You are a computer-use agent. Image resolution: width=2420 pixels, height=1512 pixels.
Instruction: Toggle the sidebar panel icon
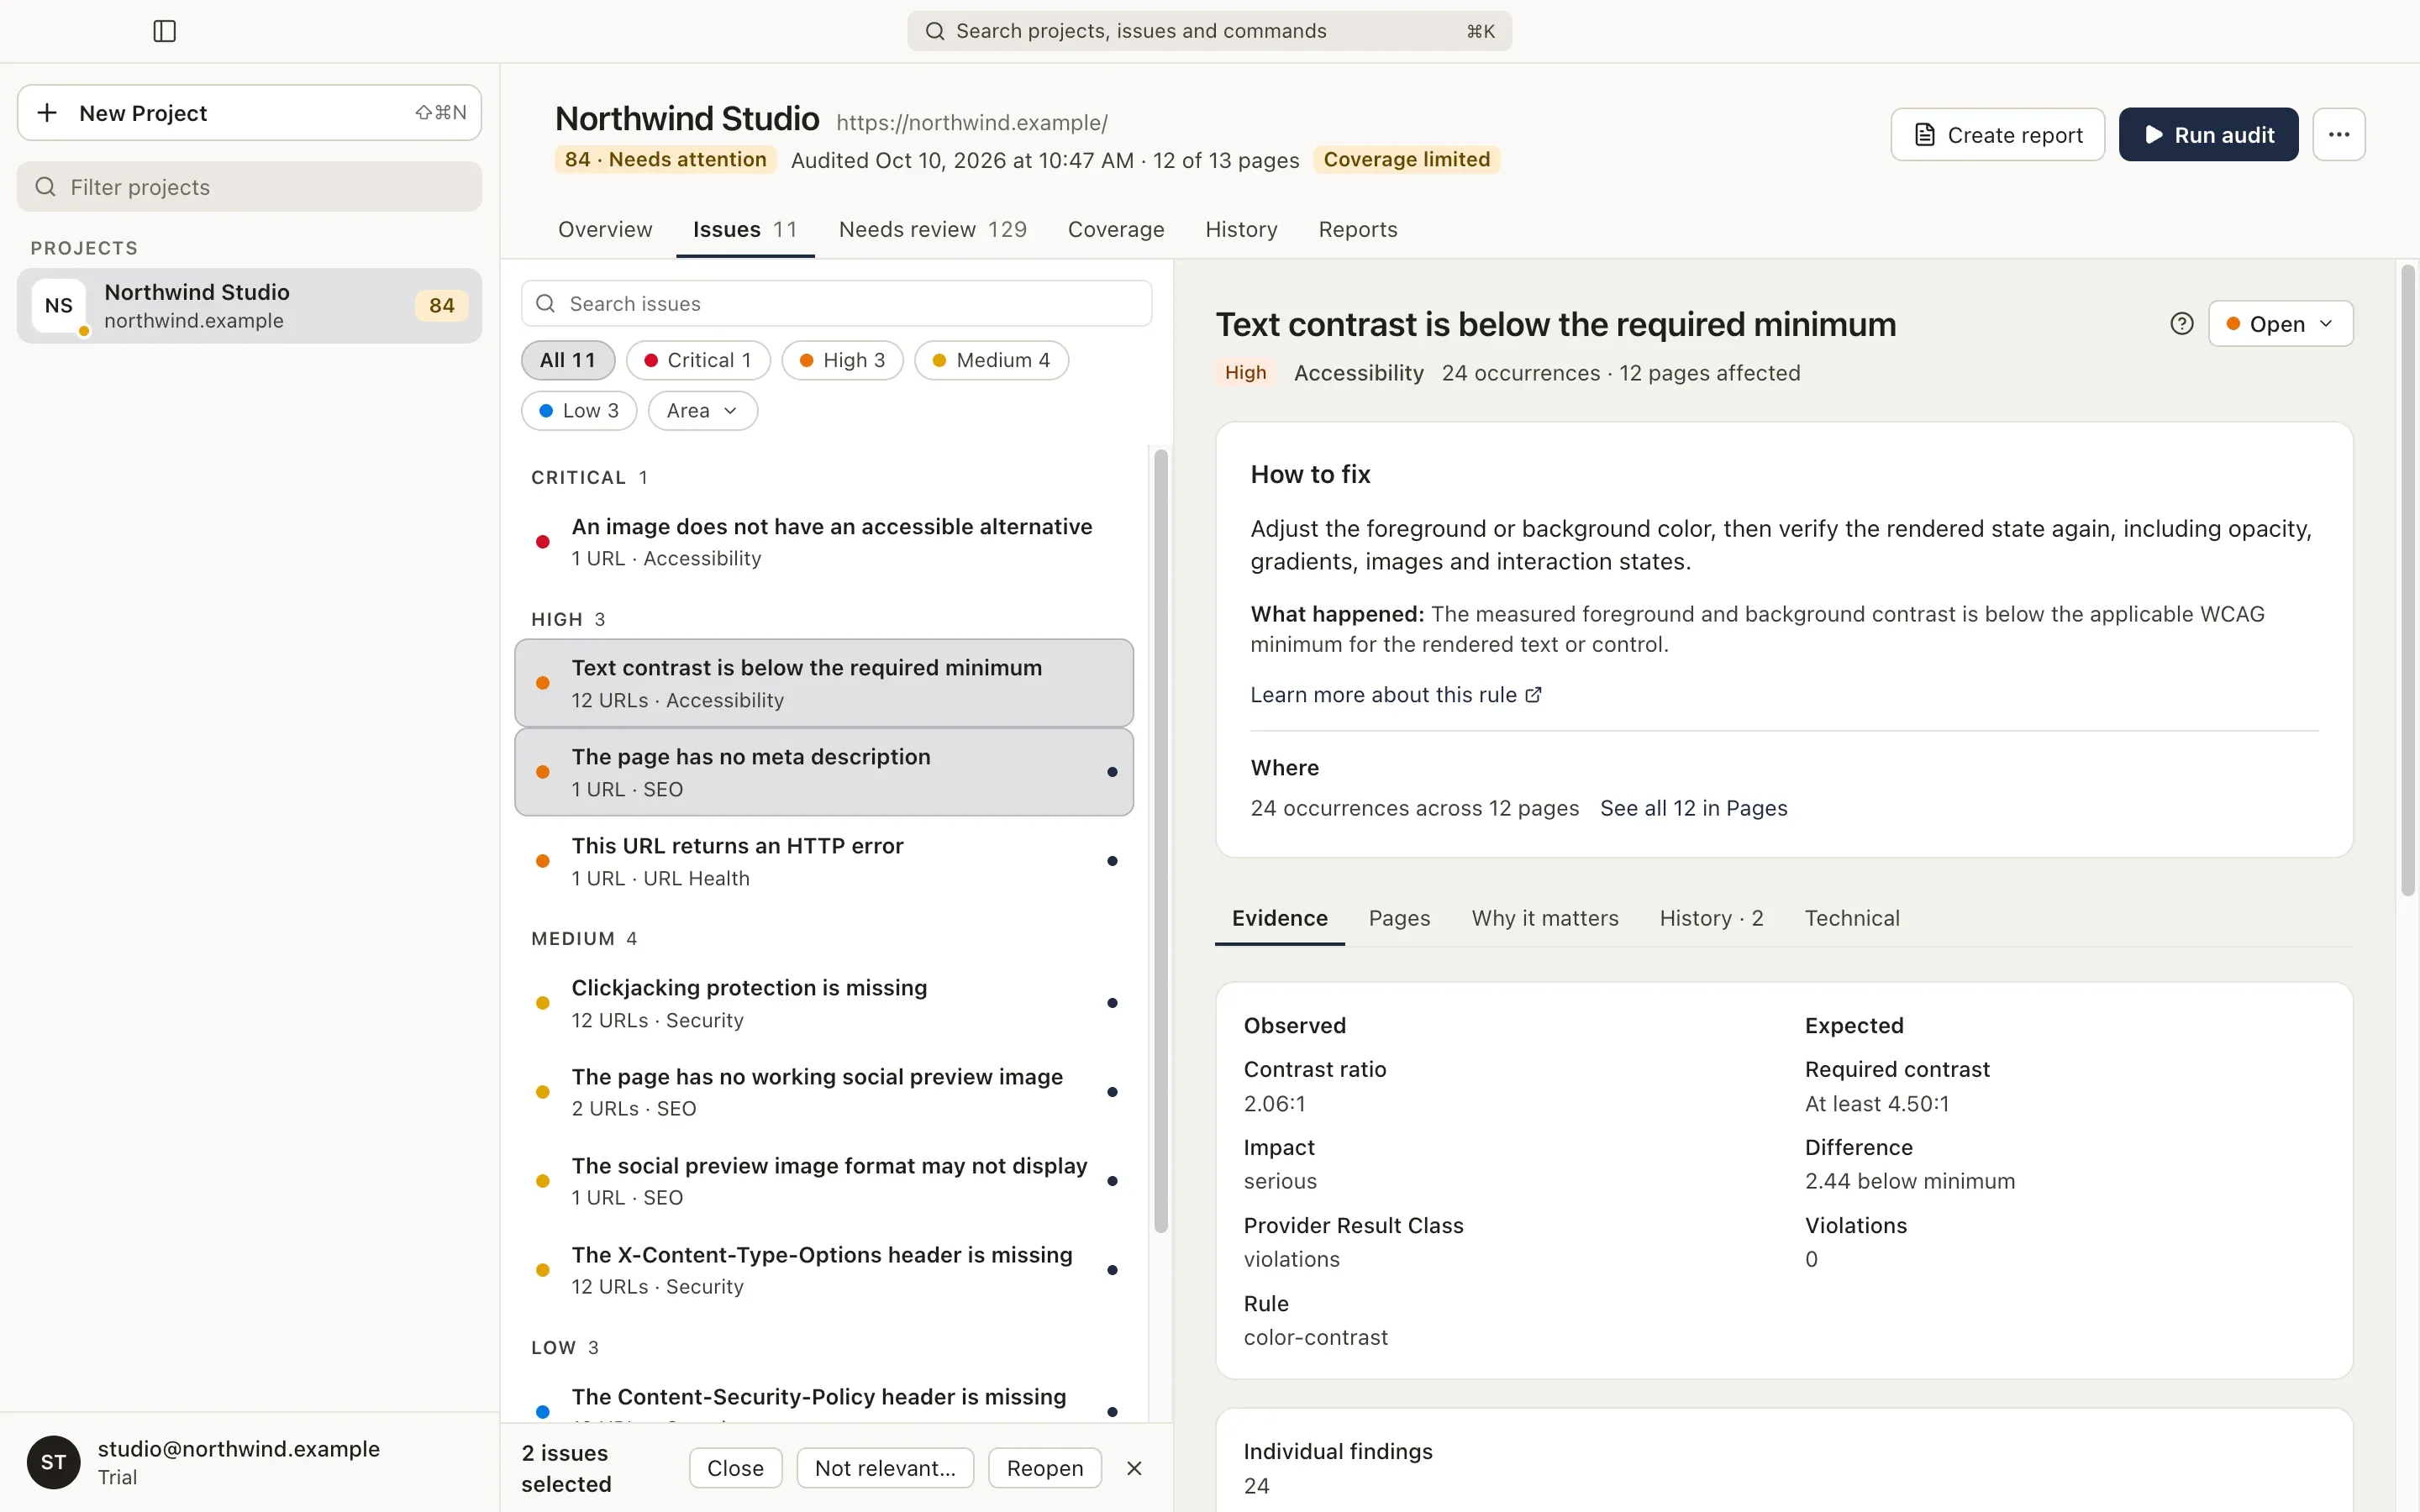click(165, 31)
